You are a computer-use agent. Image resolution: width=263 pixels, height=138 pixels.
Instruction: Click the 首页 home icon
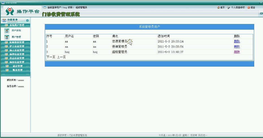pyautogui.click(x=218, y=7)
